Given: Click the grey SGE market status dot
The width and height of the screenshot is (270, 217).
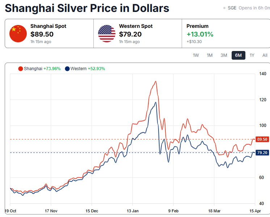Looking at the screenshot, I should tap(224, 8).
